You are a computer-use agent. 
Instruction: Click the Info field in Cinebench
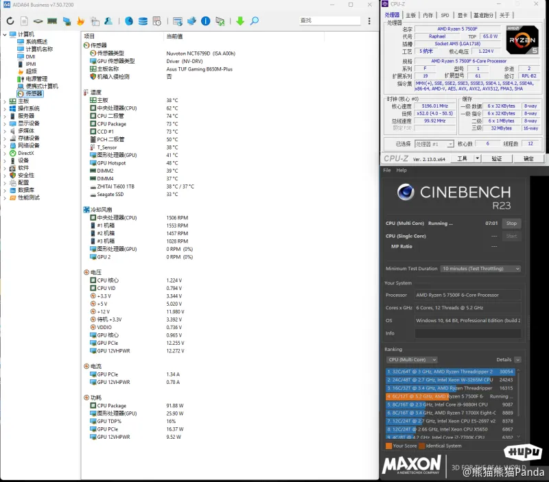pos(468,333)
